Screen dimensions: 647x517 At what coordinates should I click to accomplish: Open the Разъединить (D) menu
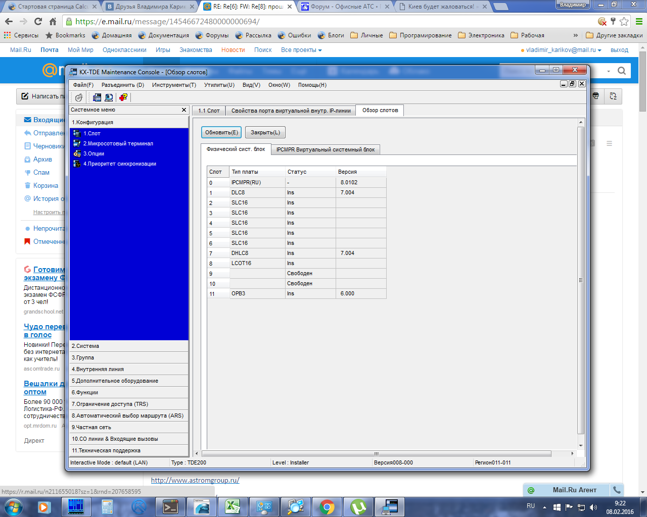[123, 85]
